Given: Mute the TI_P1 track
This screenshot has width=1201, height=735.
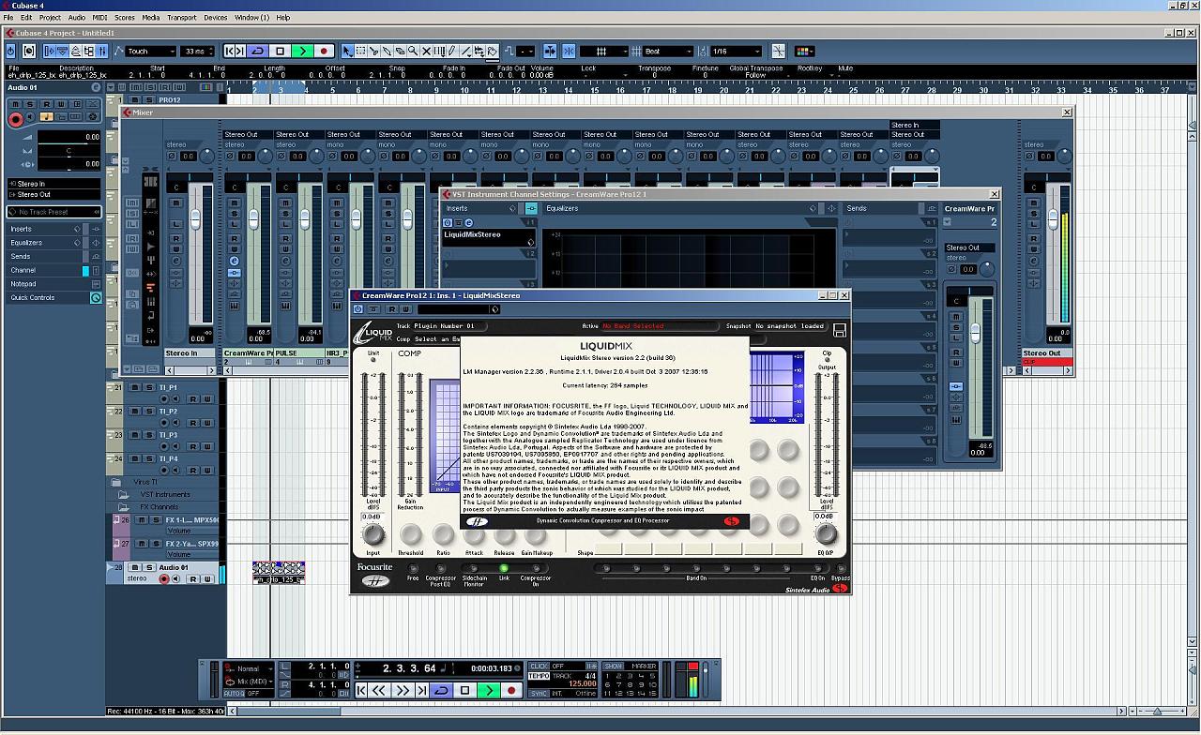Looking at the screenshot, I should tap(135, 387).
